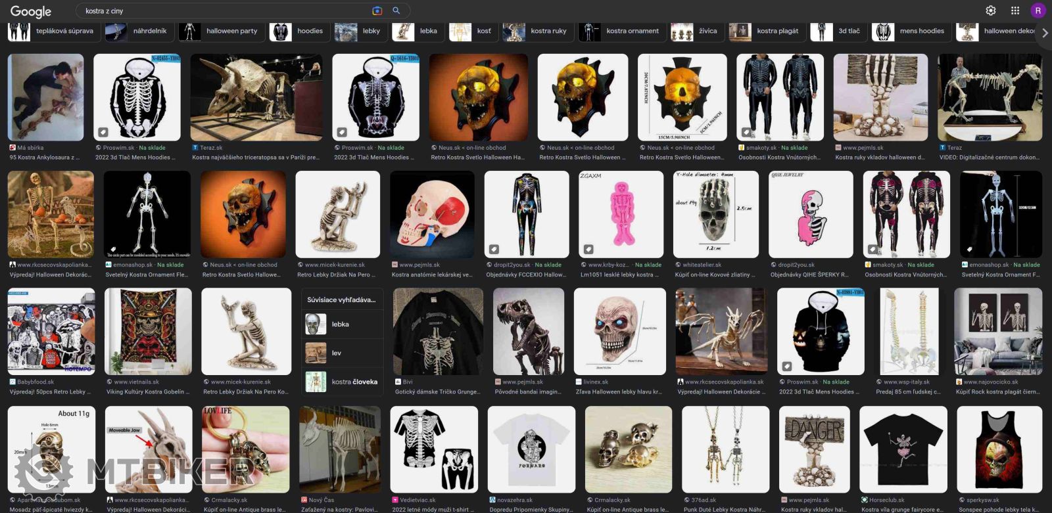Open Google Lens camera search
The height and width of the screenshot is (513, 1052).
377,11
